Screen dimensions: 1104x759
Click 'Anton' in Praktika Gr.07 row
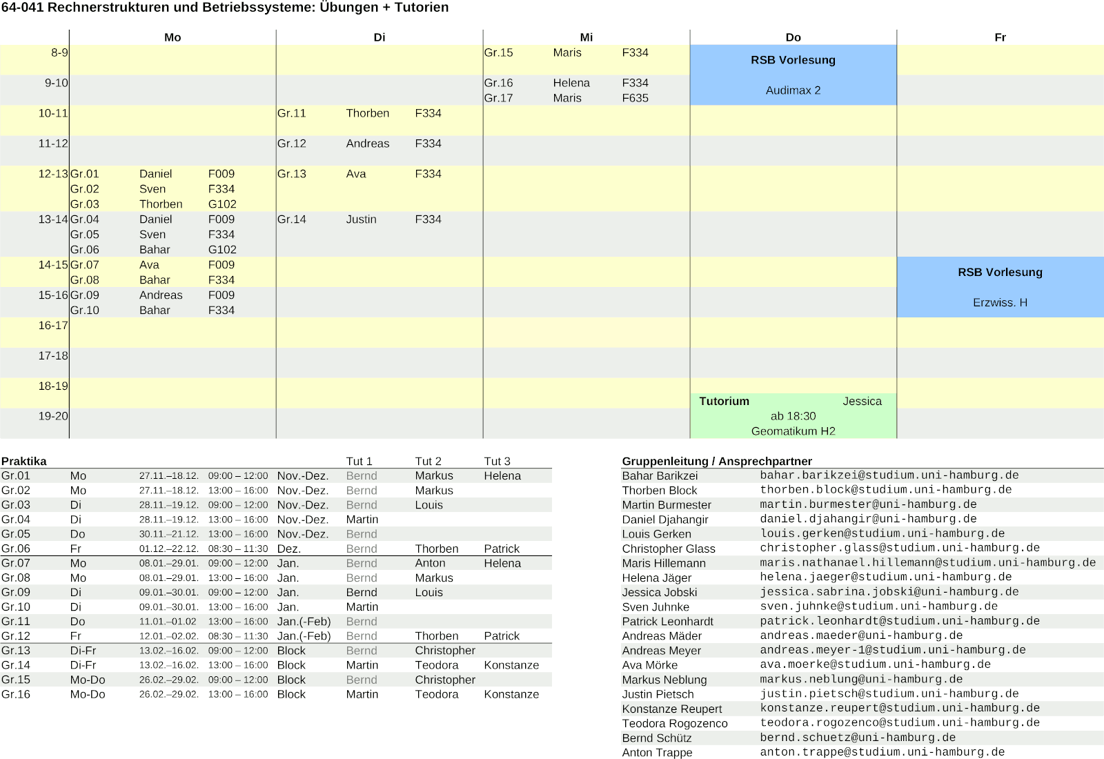point(431,564)
